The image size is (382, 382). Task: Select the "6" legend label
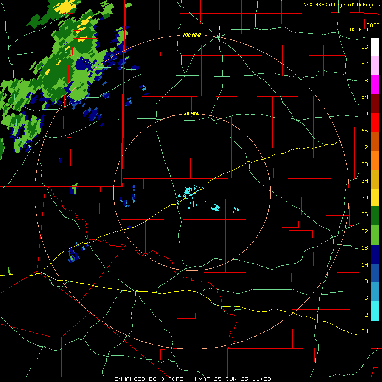click(x=366, y=298)
